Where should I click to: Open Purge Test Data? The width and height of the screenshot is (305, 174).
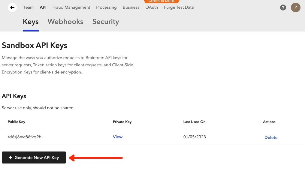[x=179, y=7]
